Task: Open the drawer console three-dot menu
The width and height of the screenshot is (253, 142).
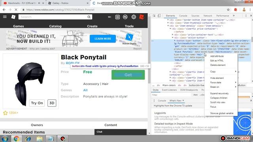Action: [154, 101]
